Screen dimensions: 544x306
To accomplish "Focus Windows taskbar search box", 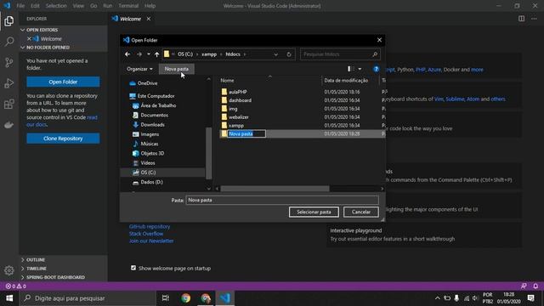I will tap(88, 298).
